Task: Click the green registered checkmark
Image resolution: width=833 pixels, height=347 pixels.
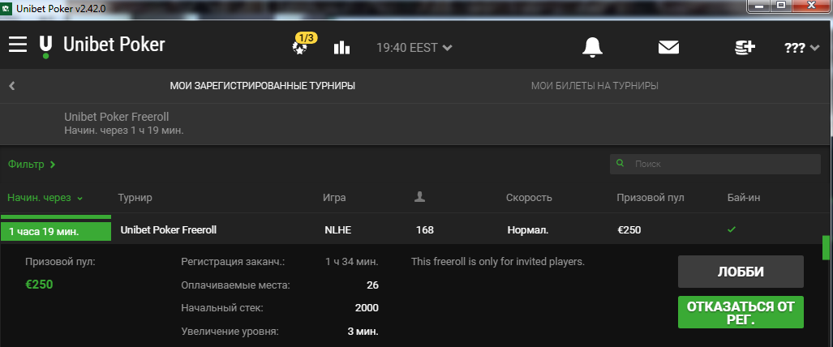Action: 732,229
